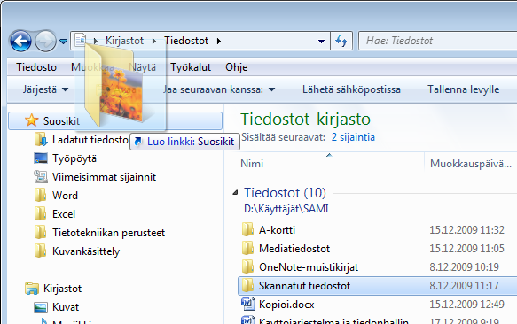Image resolution: width=517 pixels, height=324 pixels.
Task: Click Tallenna levylle in the toolbar
Action: 463,89
